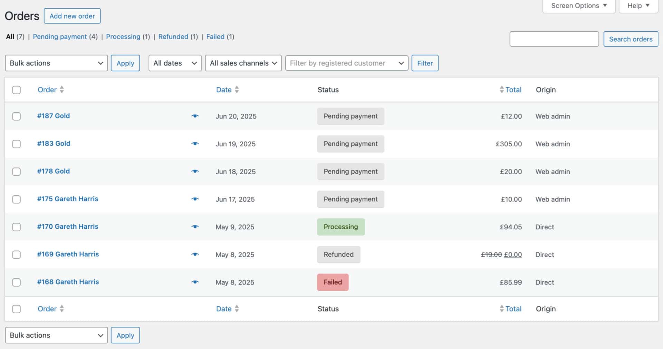Open the Help menu
Screen dimensions: 663x349
(638, 6)
